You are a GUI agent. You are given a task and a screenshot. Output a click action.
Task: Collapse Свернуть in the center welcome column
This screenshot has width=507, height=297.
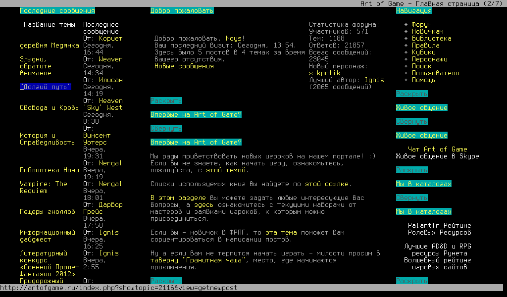click(166, 128)
